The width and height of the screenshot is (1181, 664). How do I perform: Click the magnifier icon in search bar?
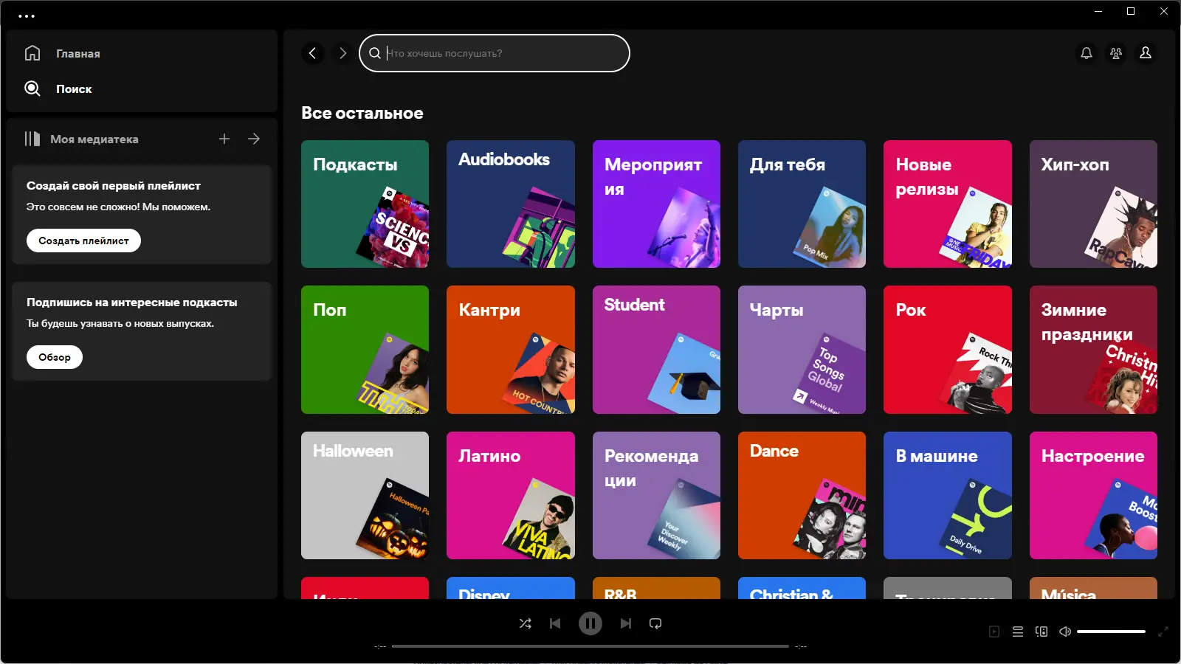point(375,53)
